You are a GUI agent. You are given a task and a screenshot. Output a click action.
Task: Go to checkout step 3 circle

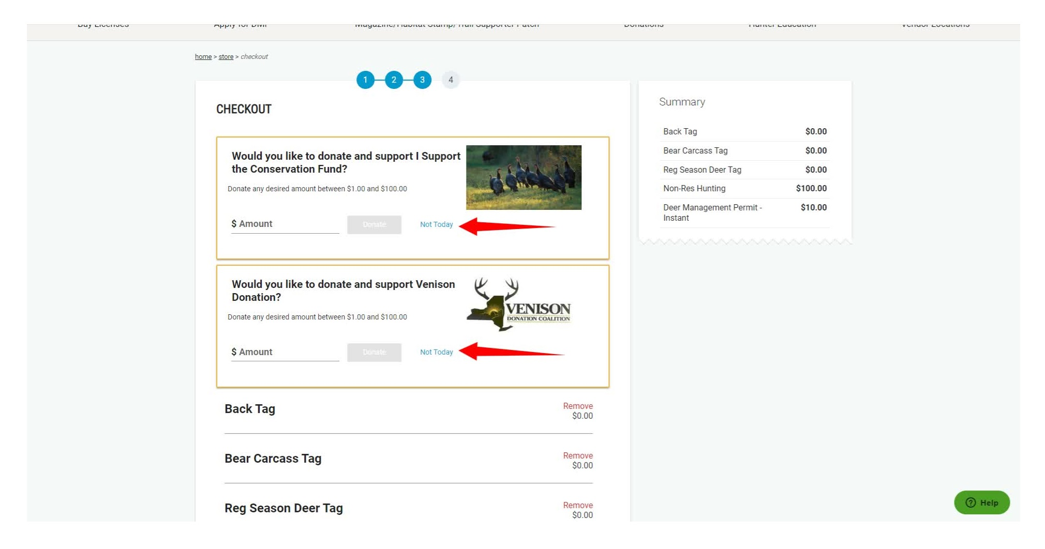(x=422, y=80)
